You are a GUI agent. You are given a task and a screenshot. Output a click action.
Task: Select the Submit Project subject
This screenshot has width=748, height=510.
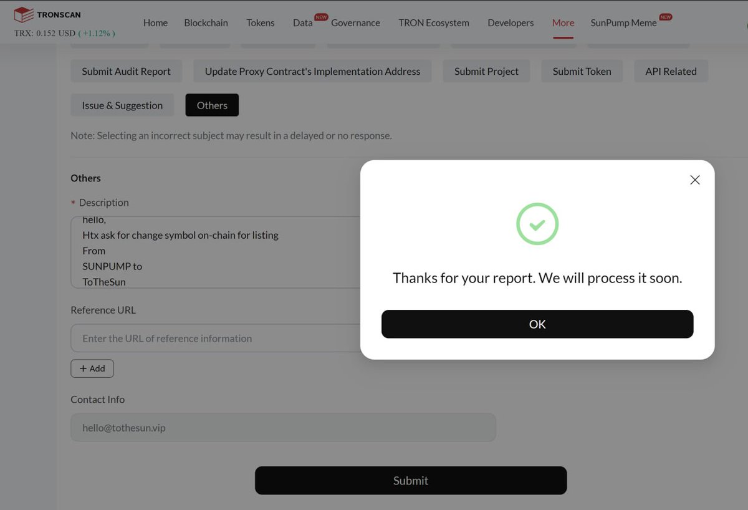pos(486,71)
